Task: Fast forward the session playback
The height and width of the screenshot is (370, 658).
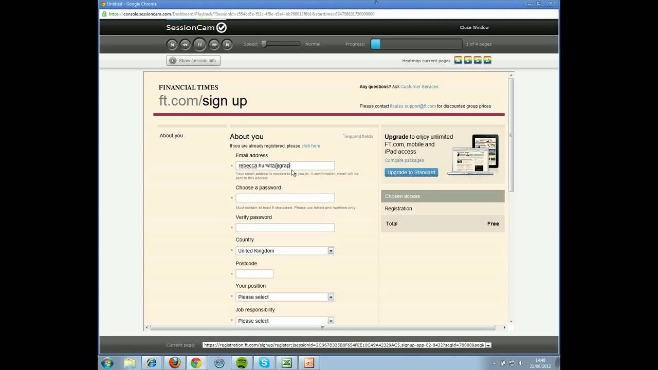Action: point(214,44)
